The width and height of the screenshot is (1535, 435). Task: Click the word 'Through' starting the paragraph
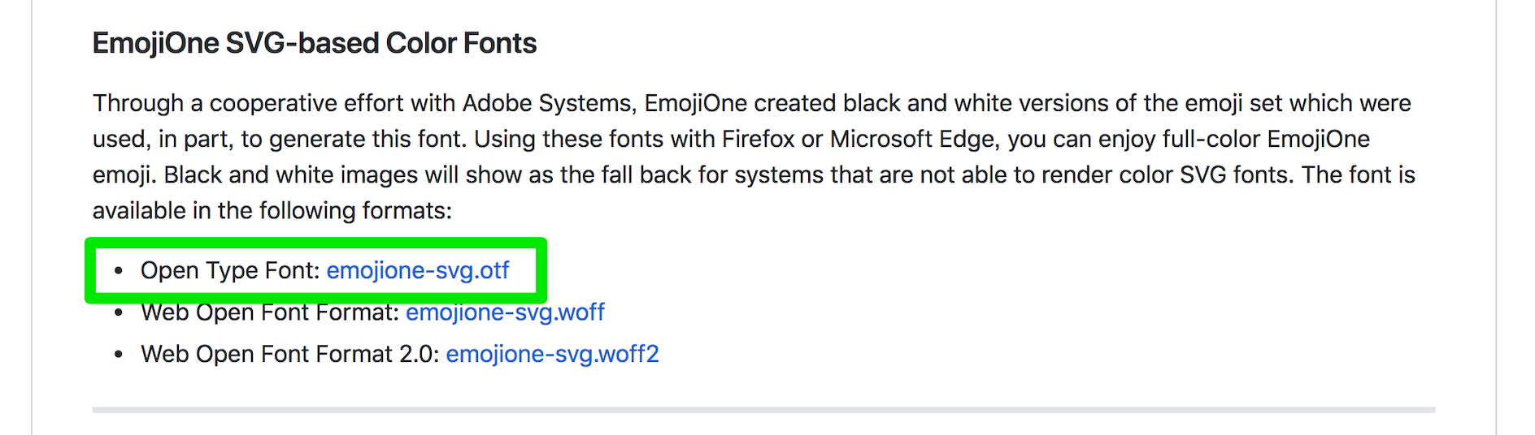138,104
